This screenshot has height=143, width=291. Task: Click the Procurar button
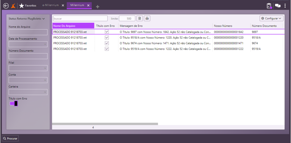tap(10, 138)
